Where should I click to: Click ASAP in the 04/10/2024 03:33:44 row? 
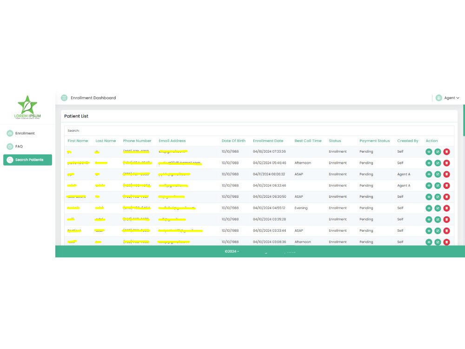click(299, 231)
